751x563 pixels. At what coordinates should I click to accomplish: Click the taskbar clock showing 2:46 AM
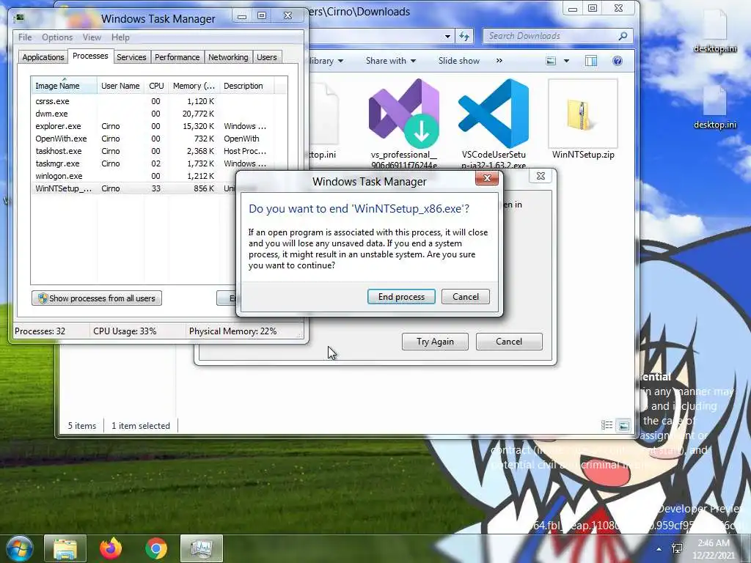pyautogui.click(x=714, y=548)
